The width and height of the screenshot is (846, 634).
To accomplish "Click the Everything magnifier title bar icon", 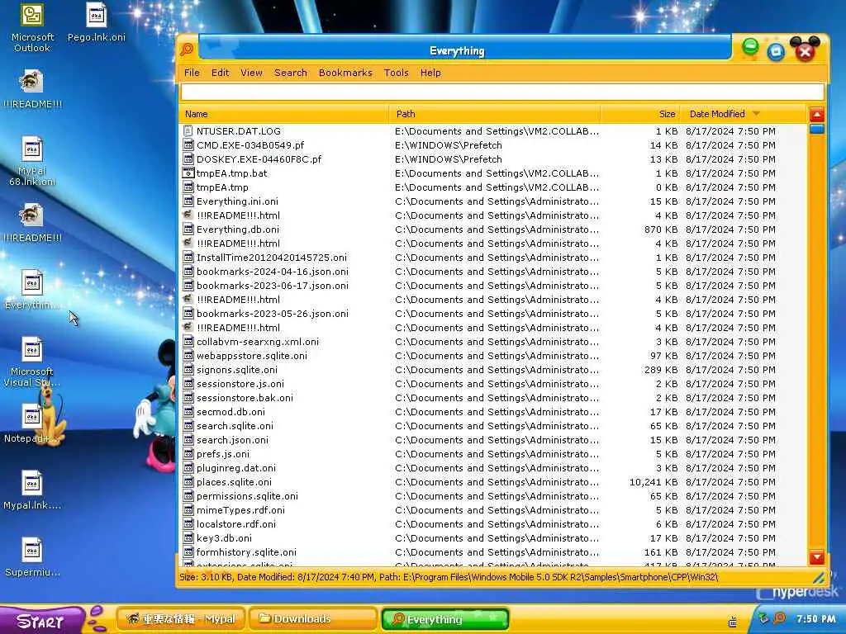I will [x=187, y=50].
